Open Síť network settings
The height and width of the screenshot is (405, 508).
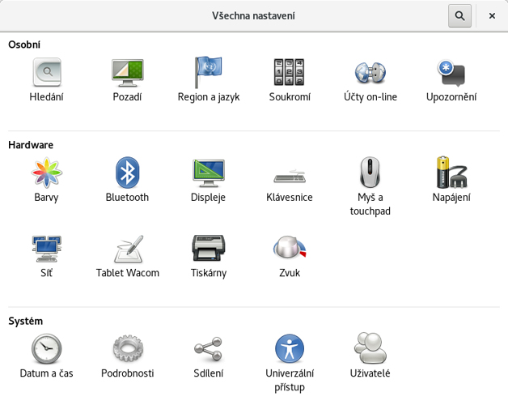click(x=46, y=257)
